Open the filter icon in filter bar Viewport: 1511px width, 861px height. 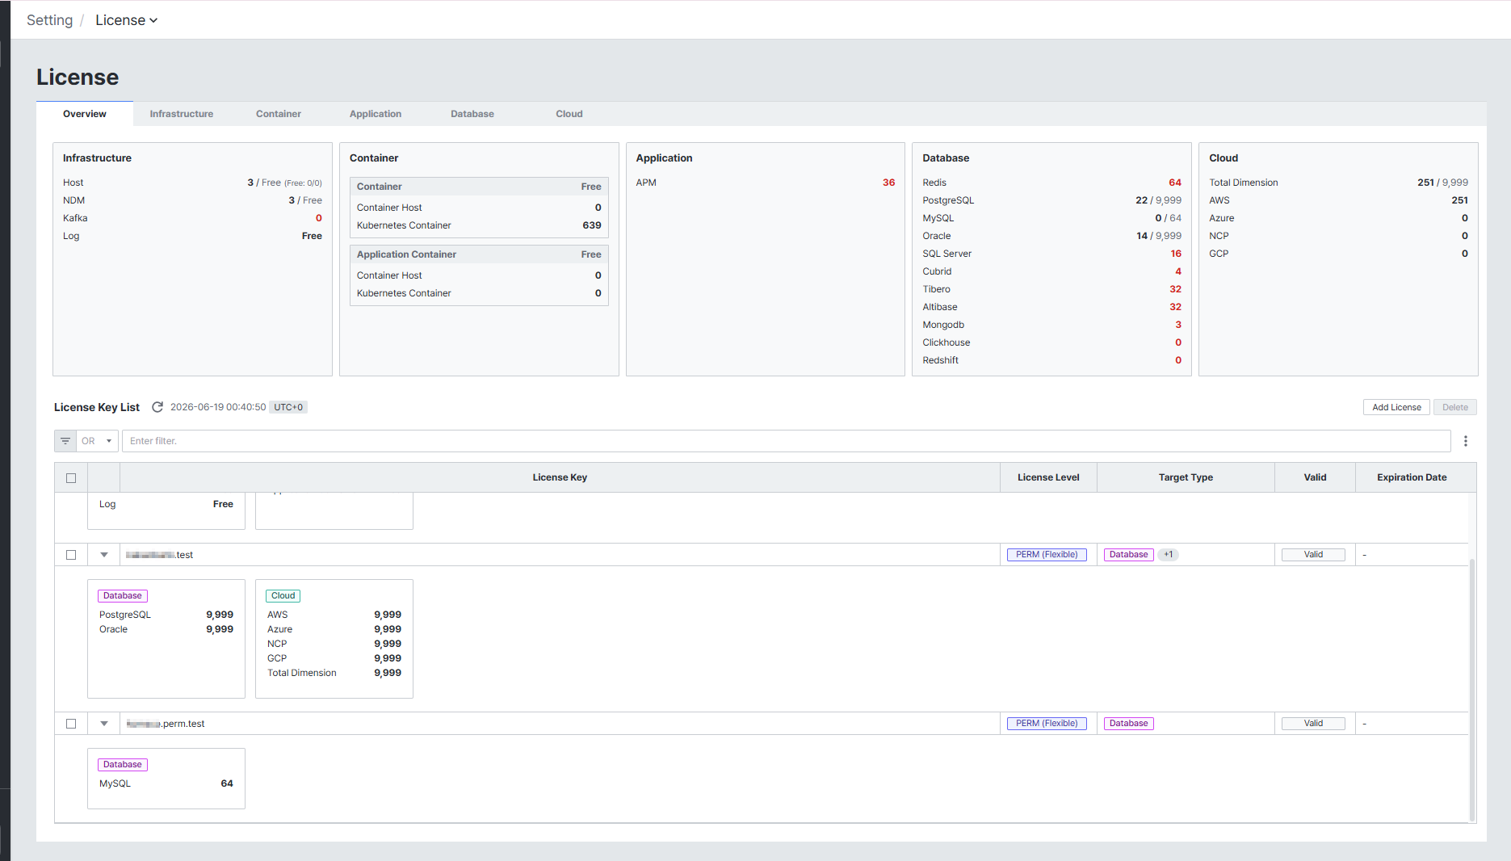coord(65,441)
